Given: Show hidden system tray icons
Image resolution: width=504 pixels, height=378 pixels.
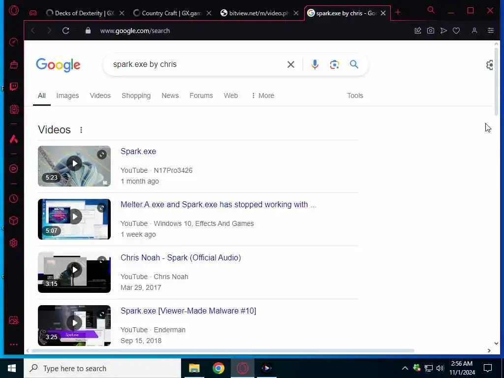Looking at the screenshot, I should pyautogui.click(x=405, y=368).
